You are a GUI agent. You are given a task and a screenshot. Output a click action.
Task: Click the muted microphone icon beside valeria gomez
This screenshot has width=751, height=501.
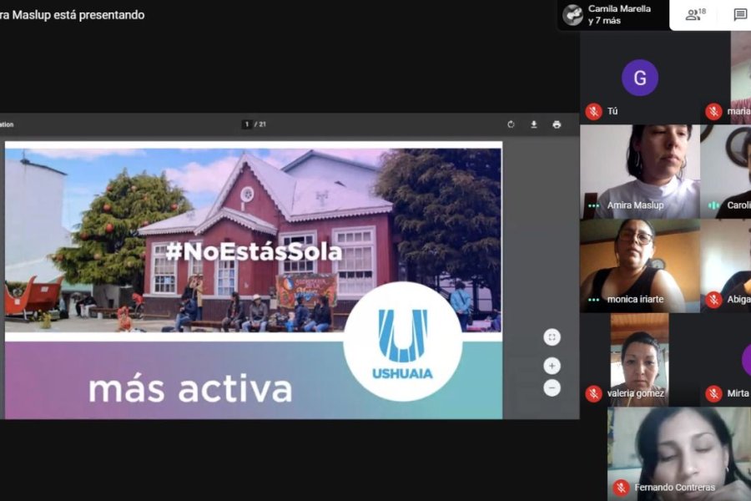[x=594, y=393]
